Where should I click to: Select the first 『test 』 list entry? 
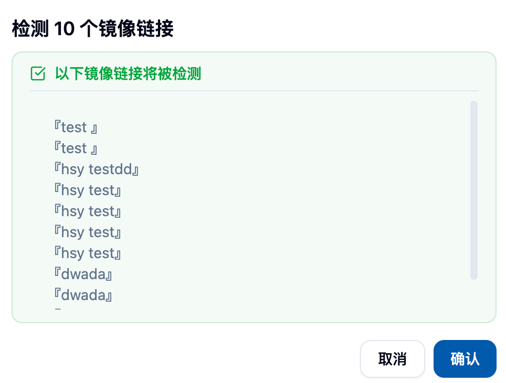pos(76,127)
